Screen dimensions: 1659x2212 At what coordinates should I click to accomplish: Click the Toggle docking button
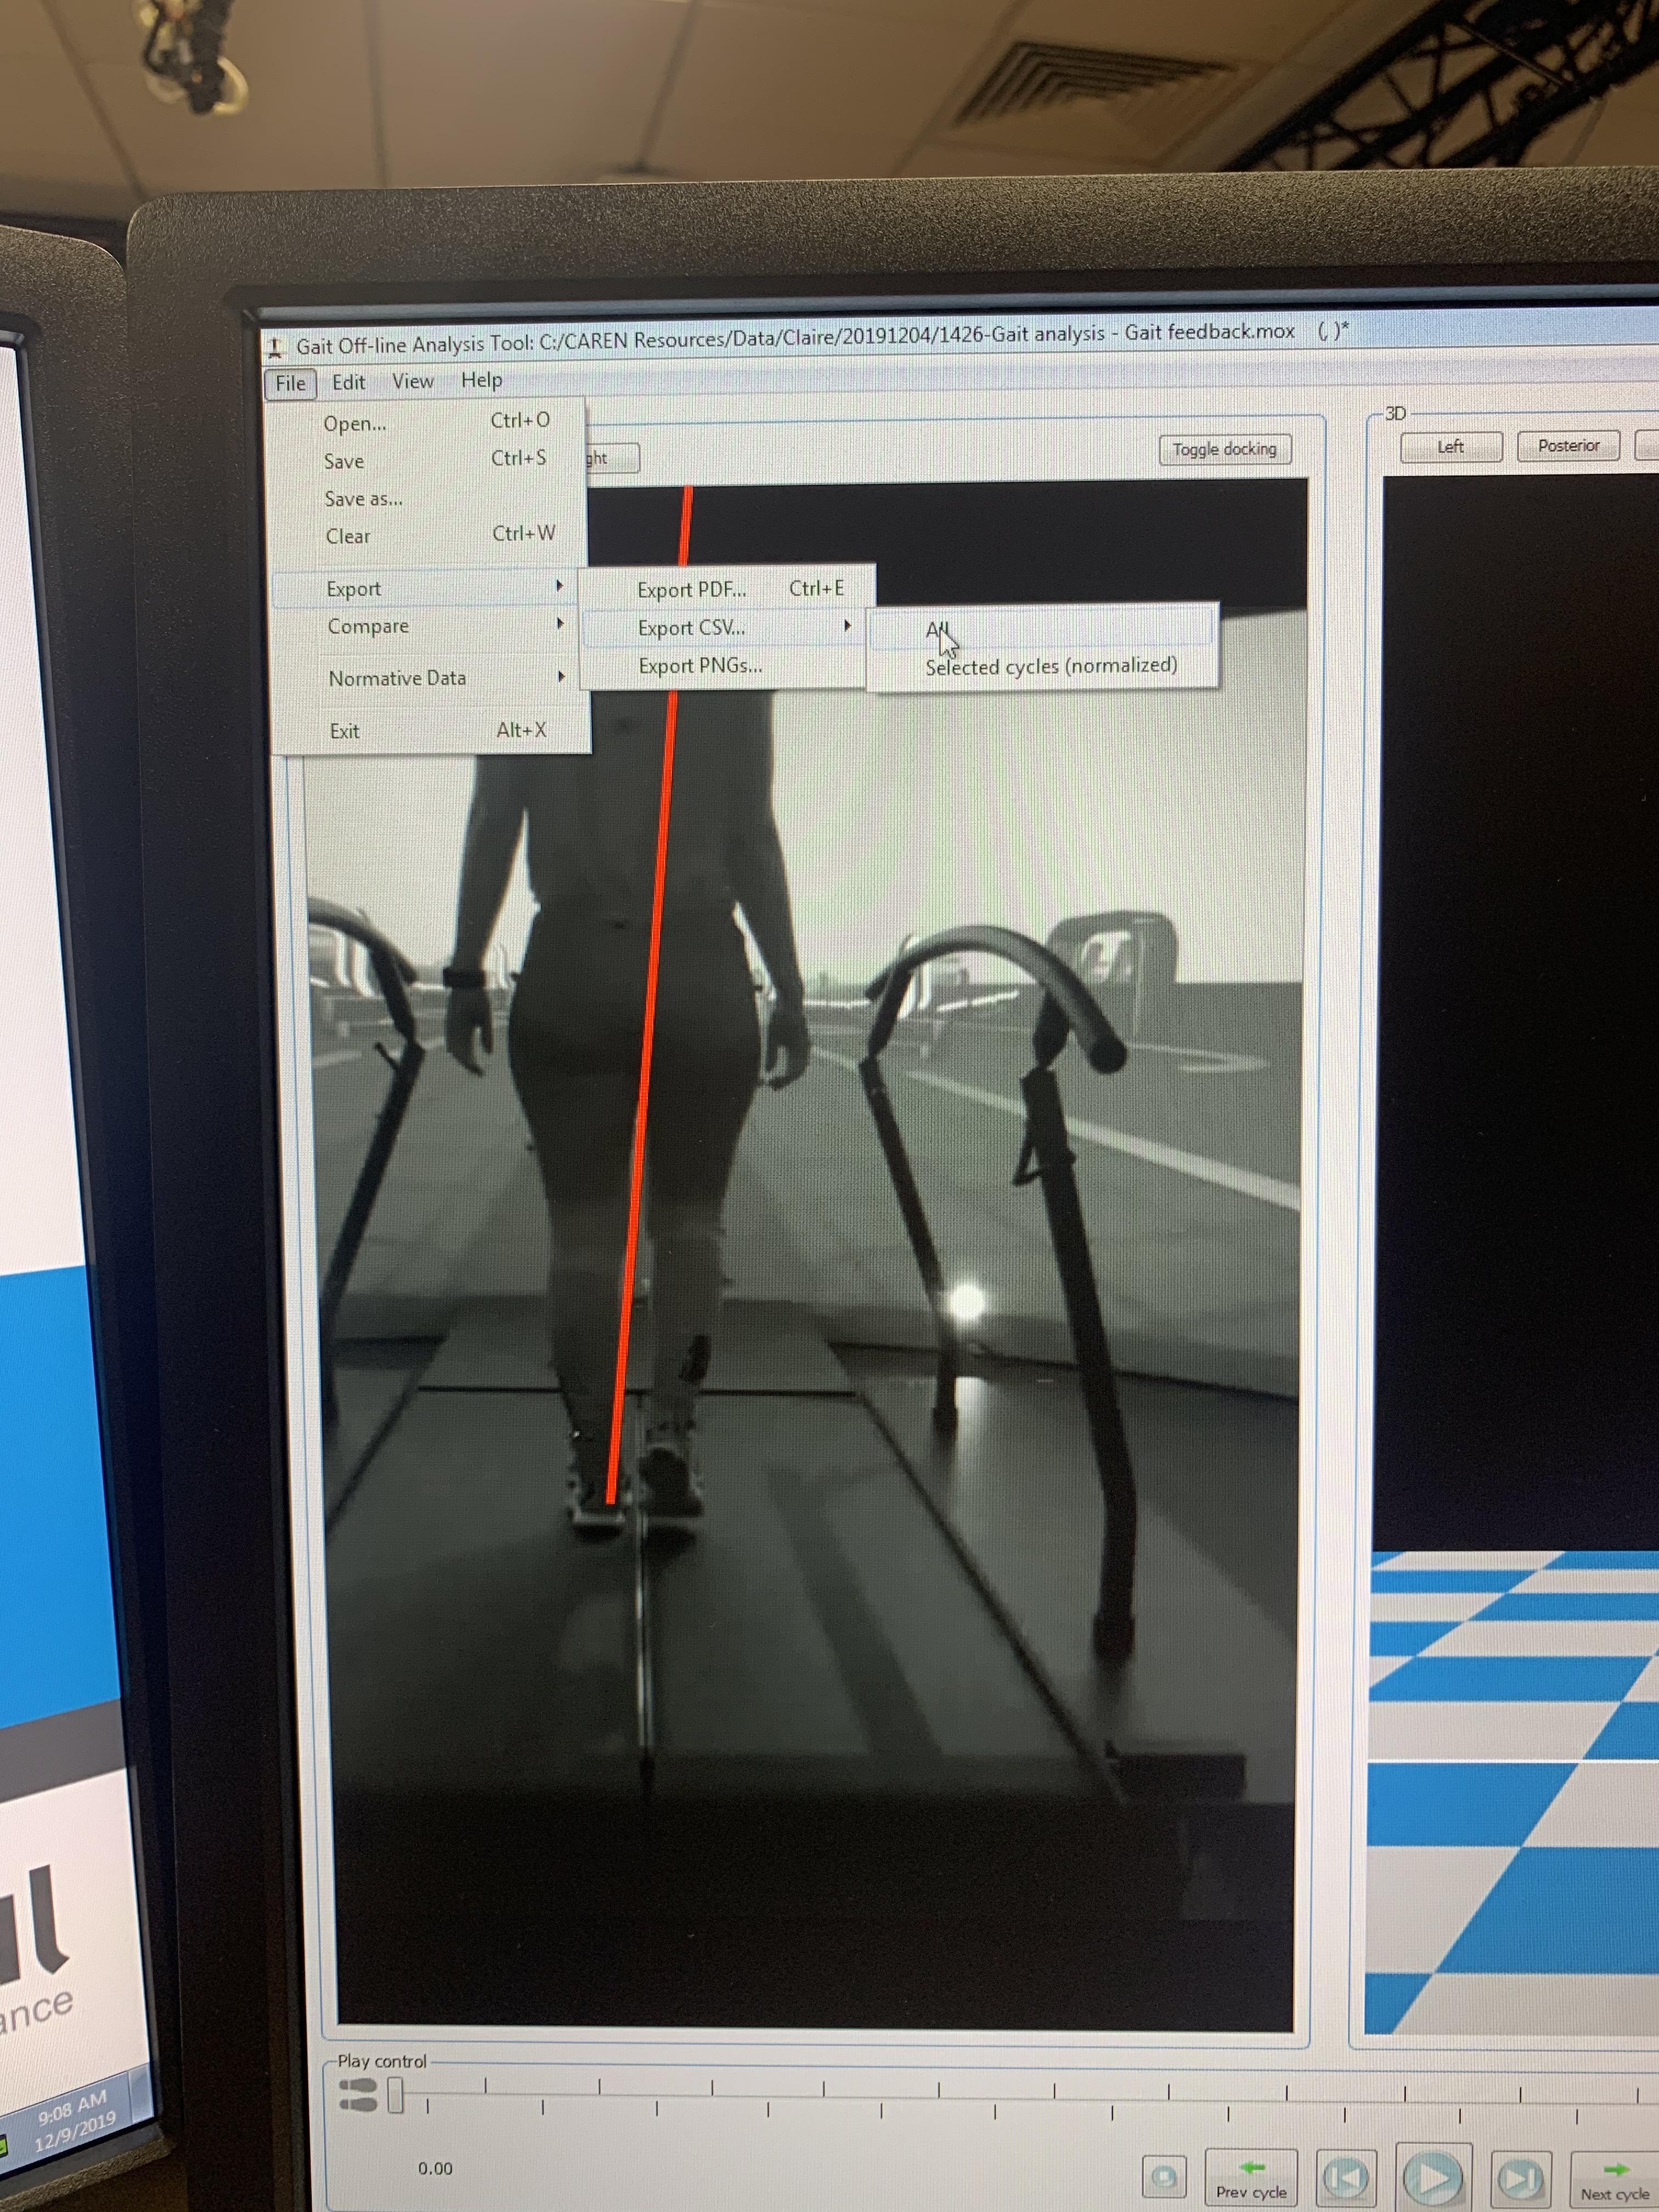pos(1224,449)
